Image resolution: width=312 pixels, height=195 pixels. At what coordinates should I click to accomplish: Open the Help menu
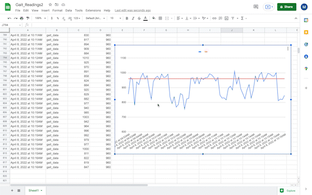tap(107, 10)
